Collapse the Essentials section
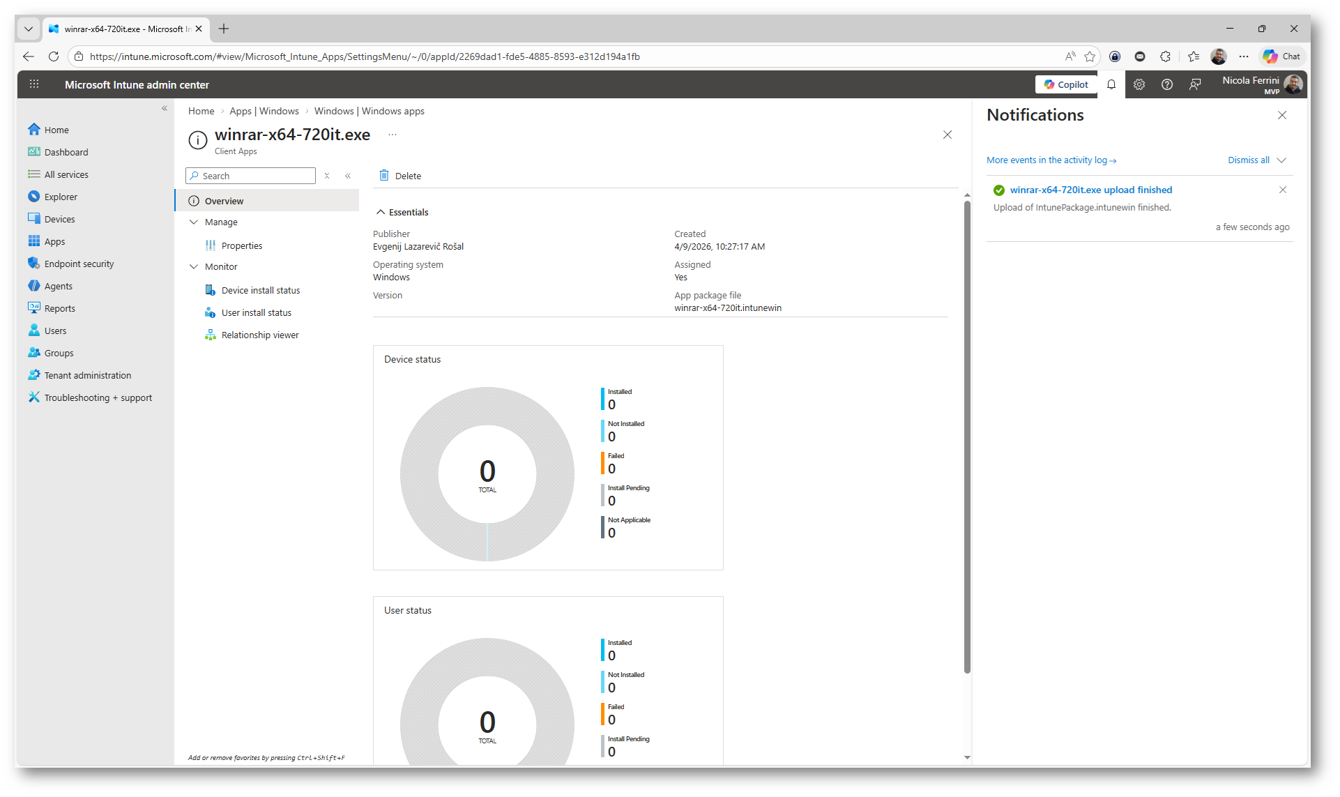The width and height of the screenshot is (1340, 797). pos(381,212)
